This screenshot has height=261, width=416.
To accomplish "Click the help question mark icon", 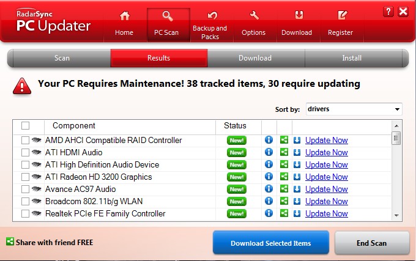I will pos(388,12).
